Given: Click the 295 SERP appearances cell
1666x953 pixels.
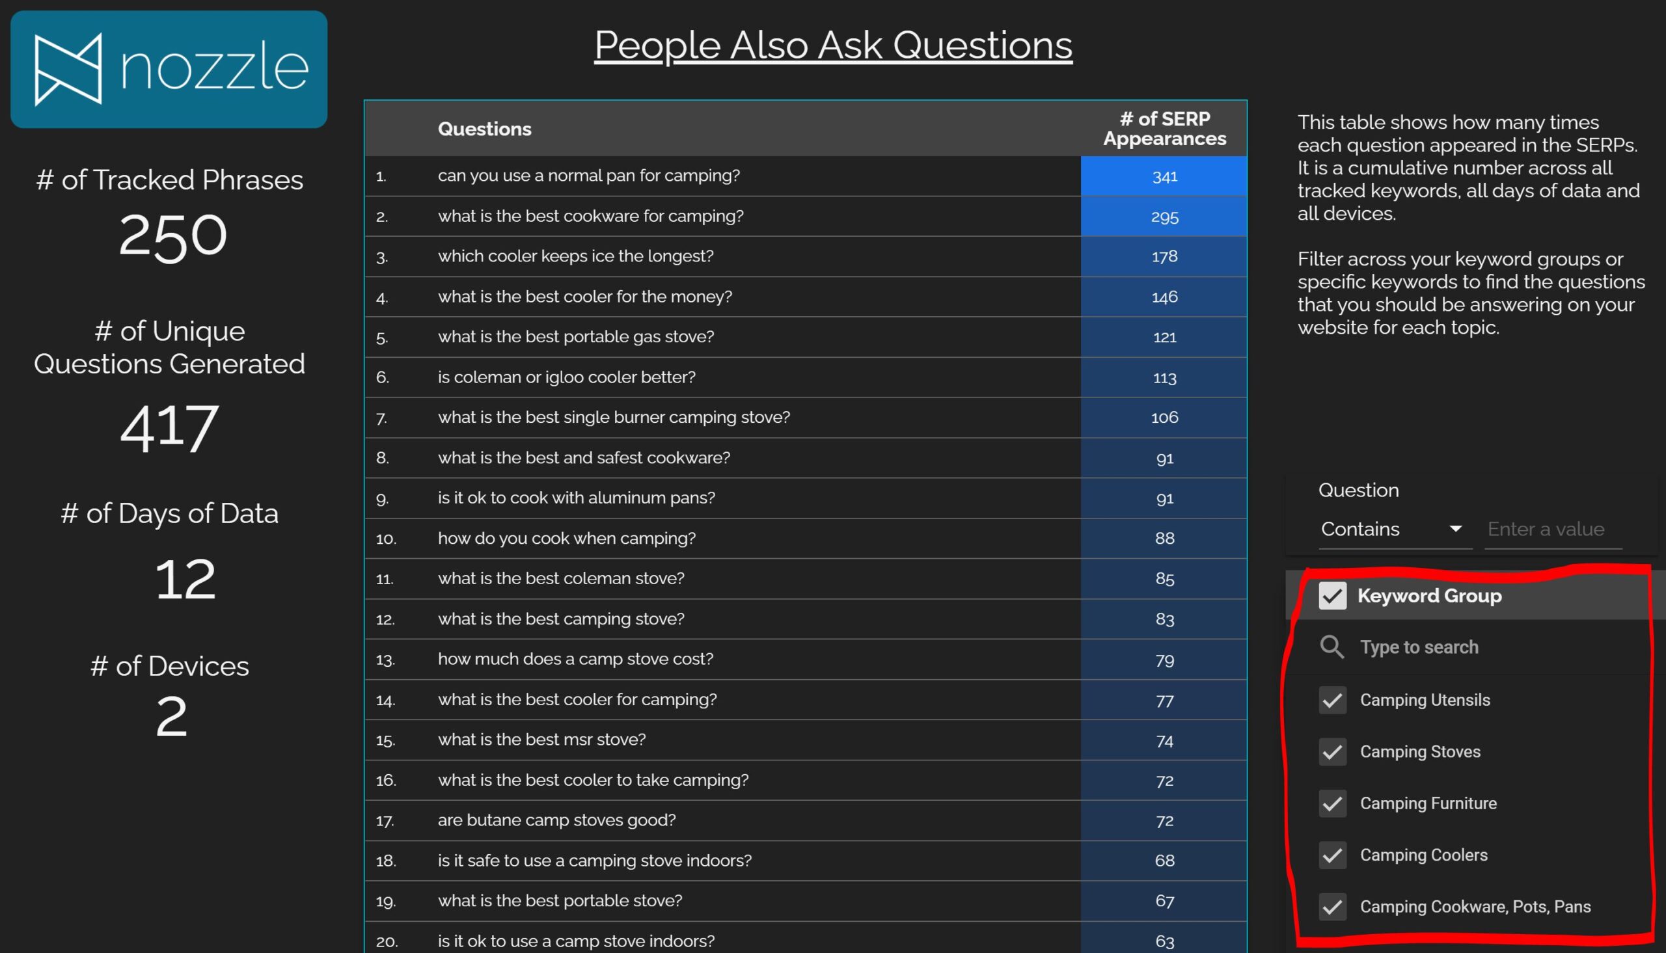Looking at the screenshot, I should tap(1164, 217).
